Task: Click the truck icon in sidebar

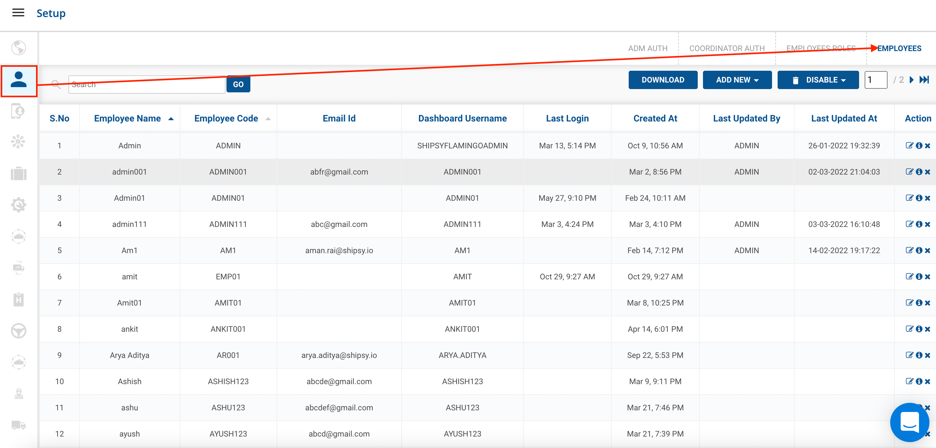Action: pos(19,425)
